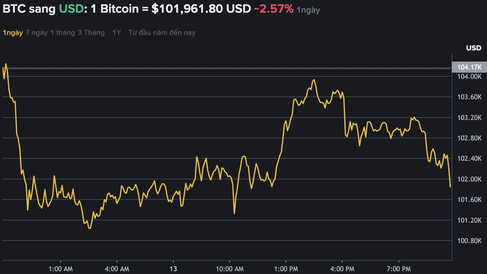Switch to the 3 Tháng view

point(91,32)
